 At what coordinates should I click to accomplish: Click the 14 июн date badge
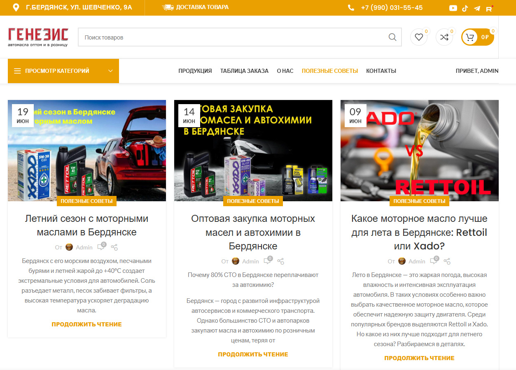[x=189, y=116]
